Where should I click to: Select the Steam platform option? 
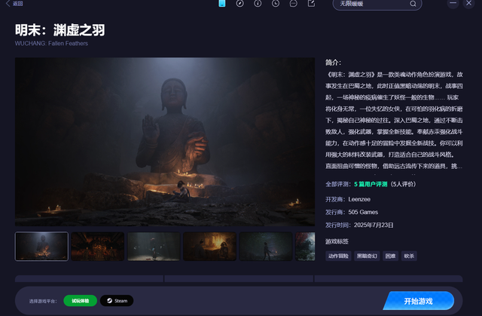click(x=117, y=301)
